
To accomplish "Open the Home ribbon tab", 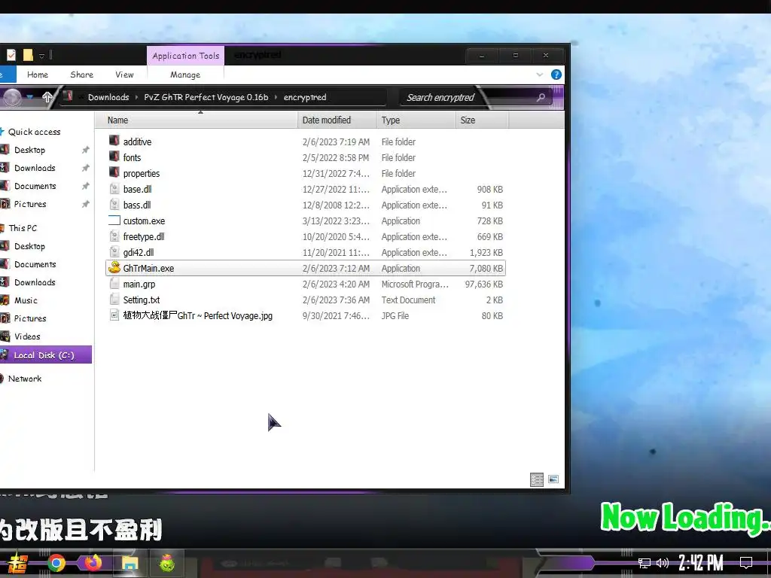I will point(38,75).
